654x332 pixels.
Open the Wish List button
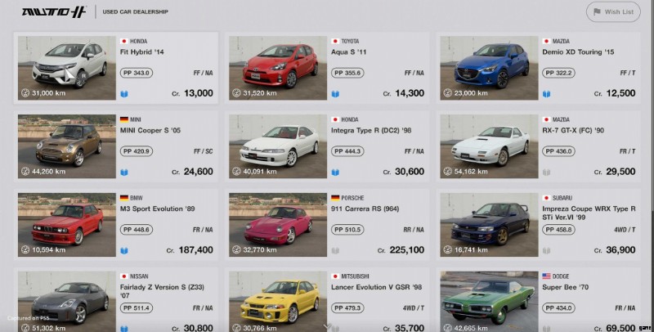[x=612, y=12]
